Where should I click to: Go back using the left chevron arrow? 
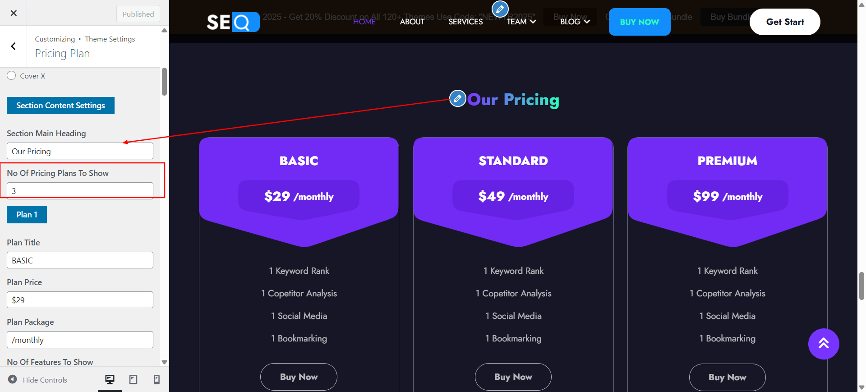13,46
